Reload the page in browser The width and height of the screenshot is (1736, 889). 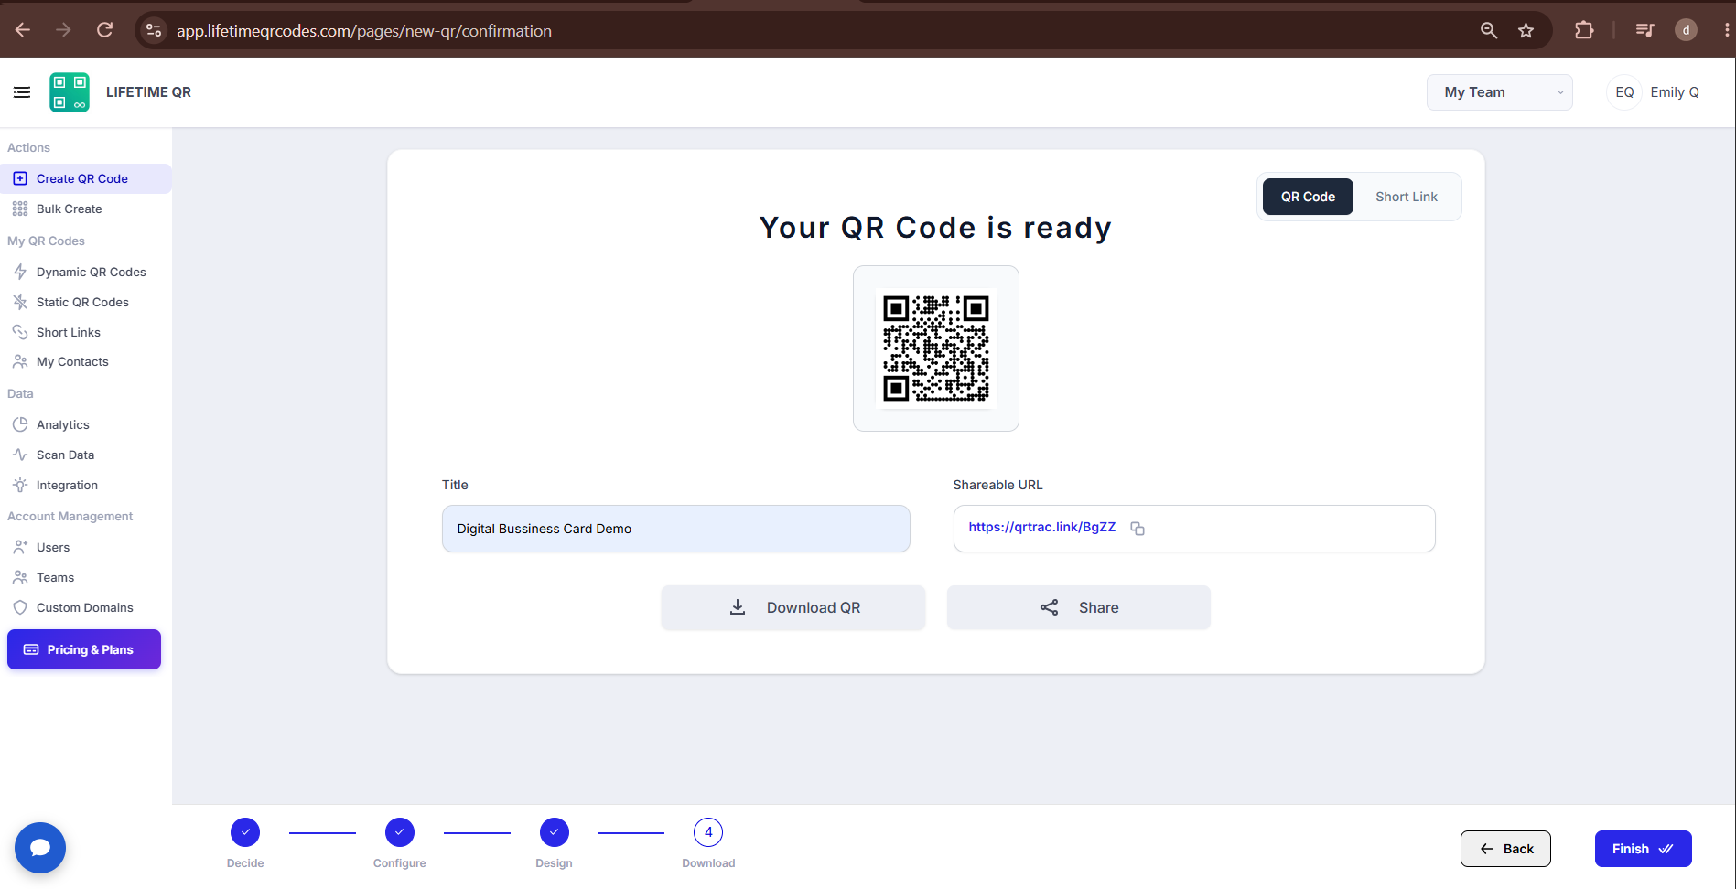[x=105, y=30]
